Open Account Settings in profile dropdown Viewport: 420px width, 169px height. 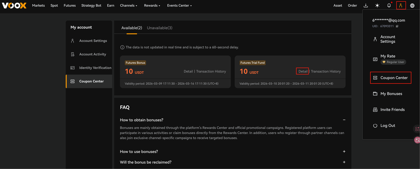pos(387,39)
